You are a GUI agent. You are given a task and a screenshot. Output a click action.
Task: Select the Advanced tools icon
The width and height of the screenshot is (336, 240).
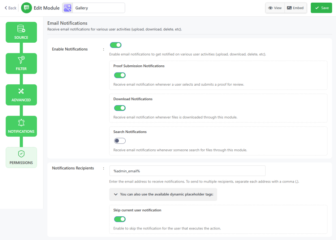[21, 91]
